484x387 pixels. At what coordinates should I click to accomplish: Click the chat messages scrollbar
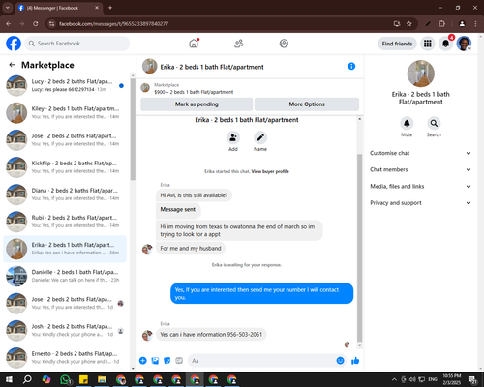pyautogui.click(x=360, y=249)
